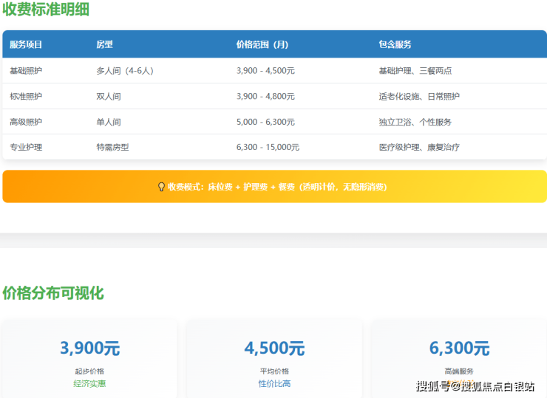Select the 基础照护 row label
The width and height of the screenshot is (547, 398).
pos(26,71)
